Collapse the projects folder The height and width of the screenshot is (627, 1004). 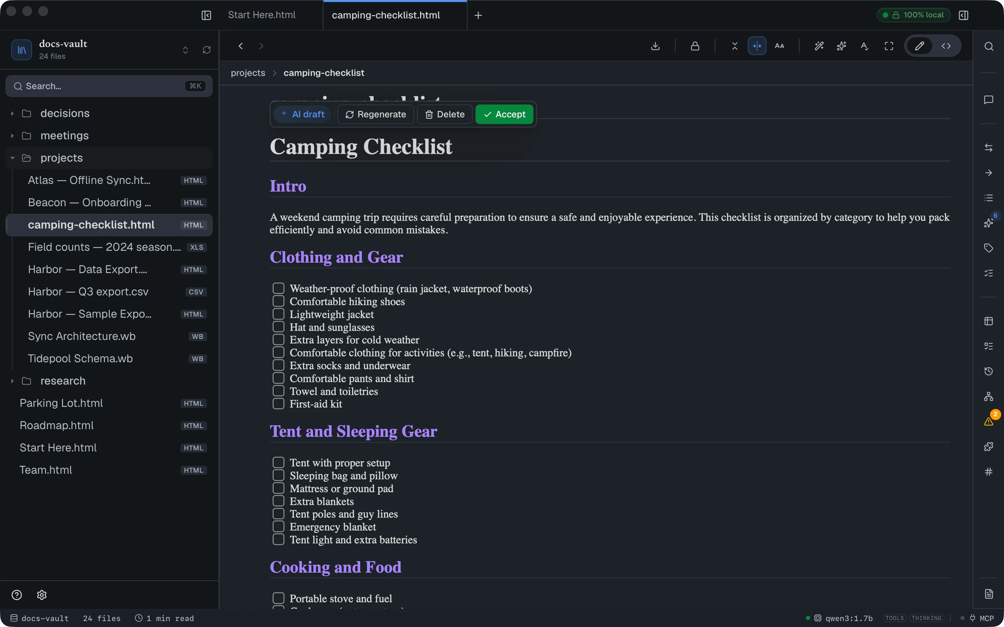[13, 158]
